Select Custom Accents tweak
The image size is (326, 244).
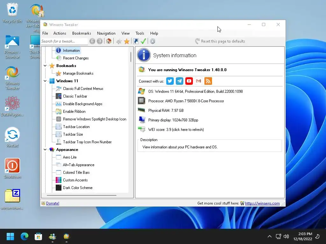click(x=75, y=180)
